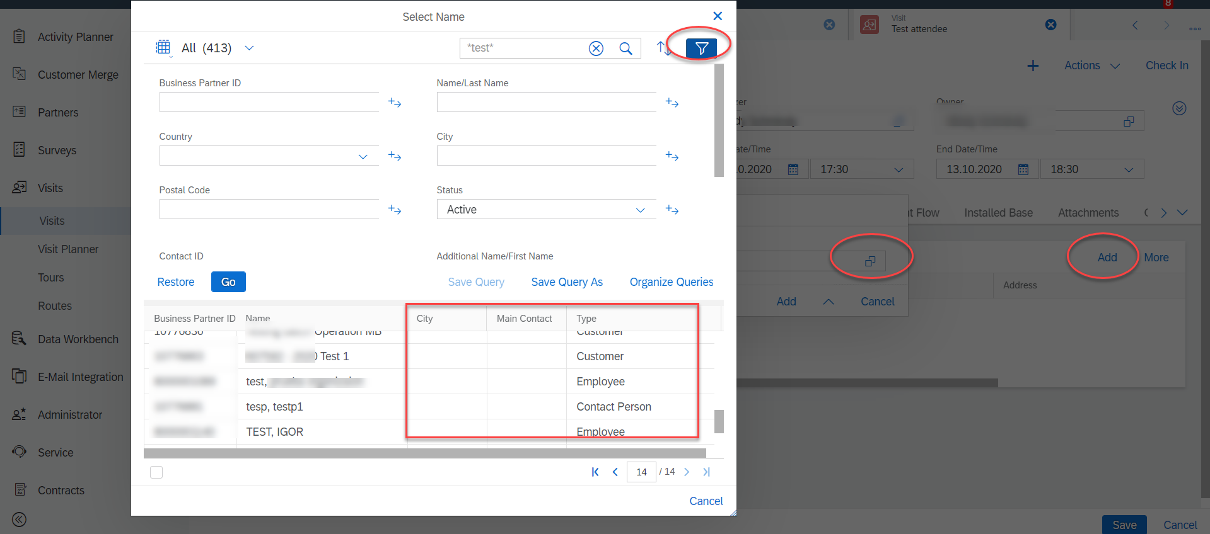Go to last results page
1210x534 pixels.
[706, 472]
